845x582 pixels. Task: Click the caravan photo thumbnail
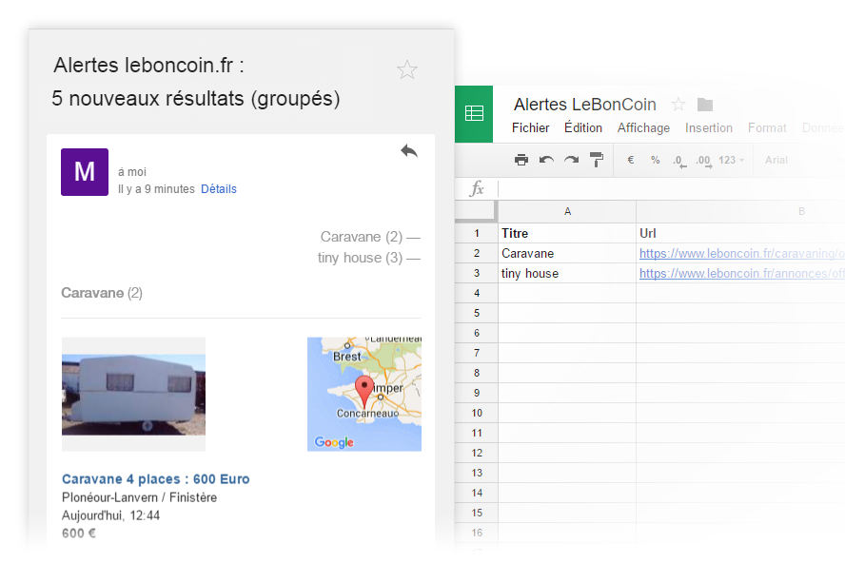(133, 394)
